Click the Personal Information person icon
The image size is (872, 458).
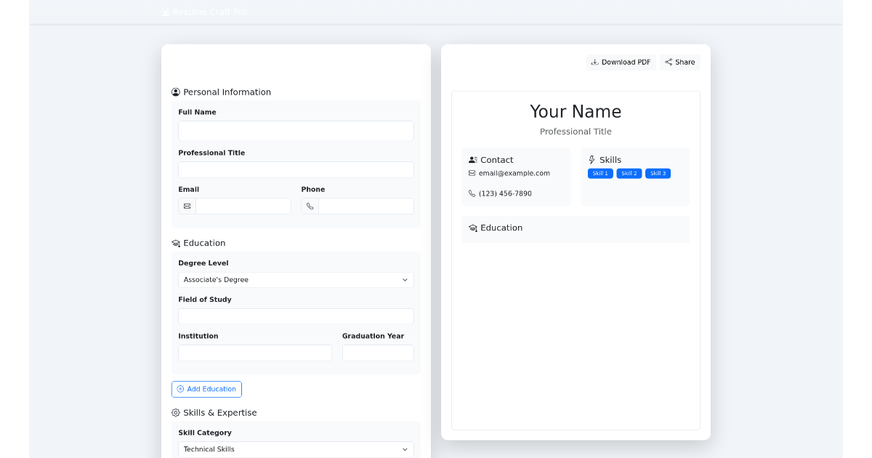(x=174, y=92)
